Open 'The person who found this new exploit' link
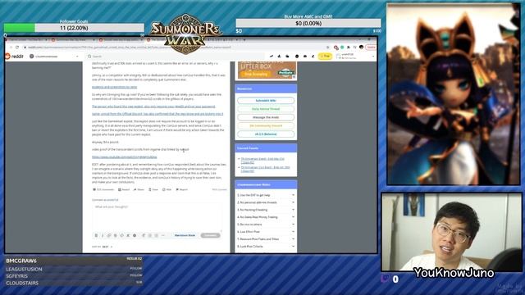Screen dimensions: 525x295 click(153, 107)
